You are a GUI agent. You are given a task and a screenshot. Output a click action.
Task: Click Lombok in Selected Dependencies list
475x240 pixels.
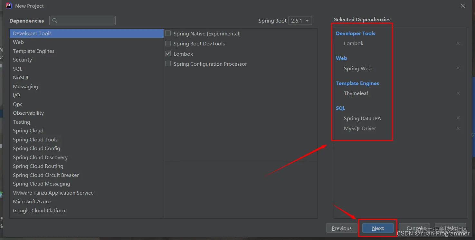click(354, 43)
